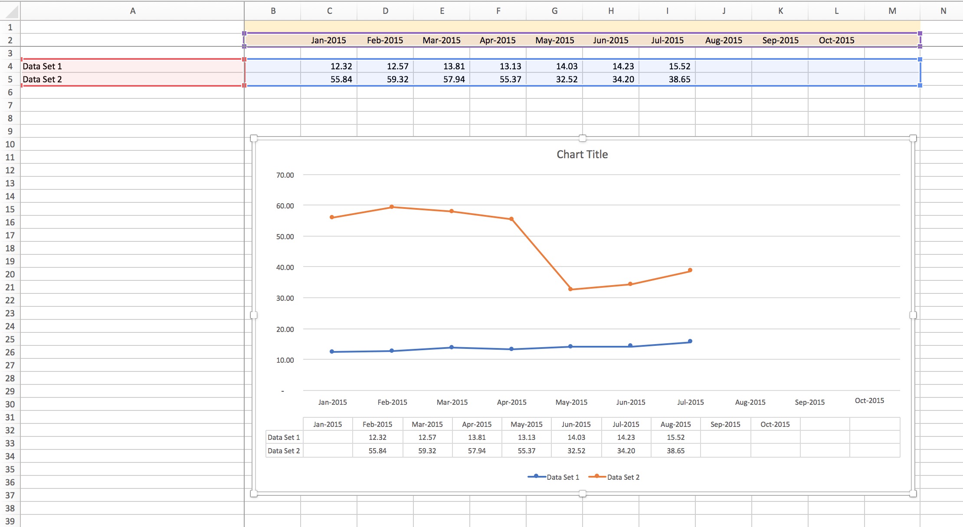Click the top-middle chart resize handle
Image resolution: width=963 pixels, height=527 pixels.
pyautogui.click(x=583, y=138)
